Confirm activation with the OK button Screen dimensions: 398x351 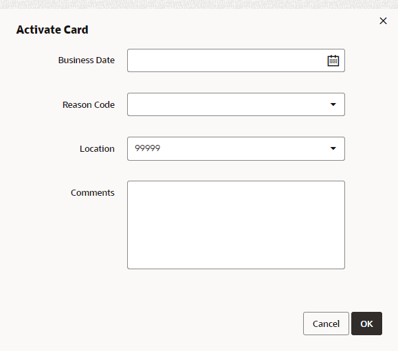pyautogui.click(x=366, y=324)
